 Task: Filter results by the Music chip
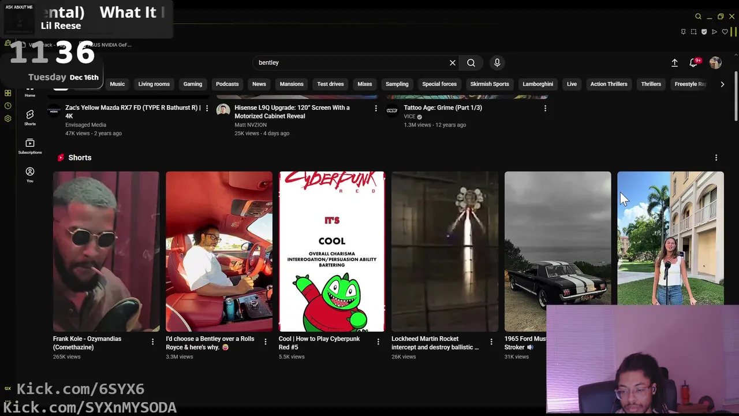pyautogui.click(x=117, y=84)
